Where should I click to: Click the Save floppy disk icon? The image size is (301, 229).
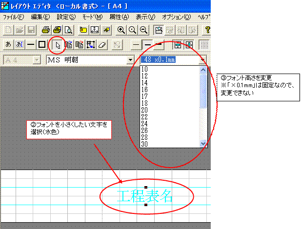tap(31, 30)
